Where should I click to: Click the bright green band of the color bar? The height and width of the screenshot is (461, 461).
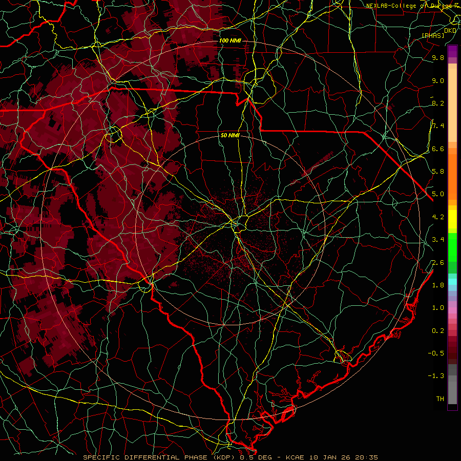[452, 247]
